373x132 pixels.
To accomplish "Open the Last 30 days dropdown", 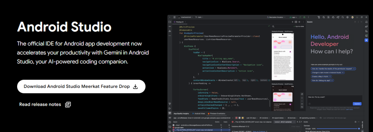I will (252, 118).
